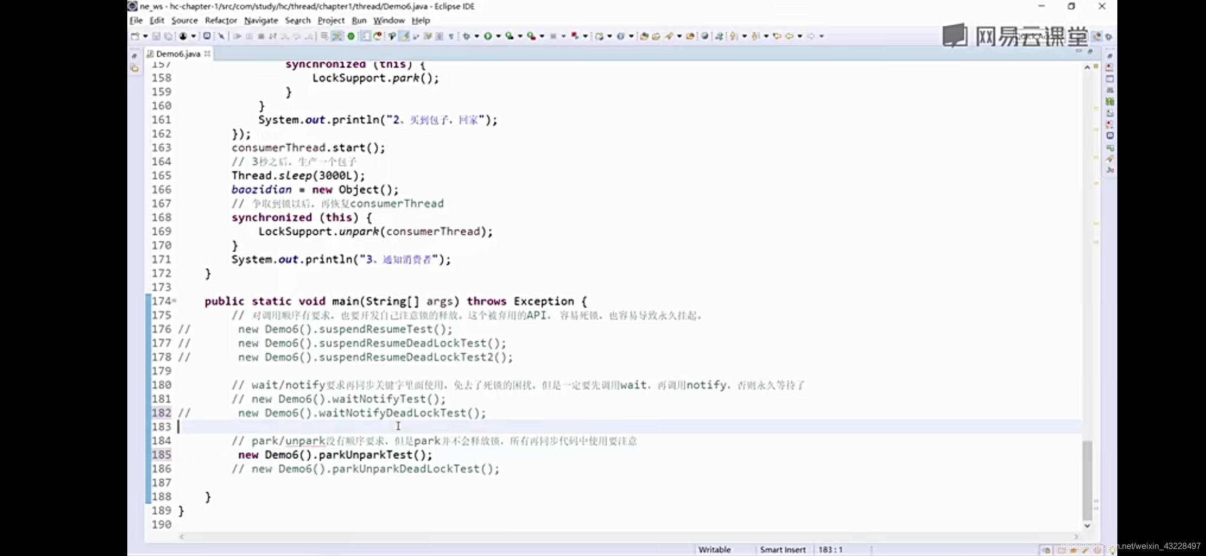This screenshot has height=556, width=1206.
Task: Maximize the editor area button
Action: tap(1090, 51)
